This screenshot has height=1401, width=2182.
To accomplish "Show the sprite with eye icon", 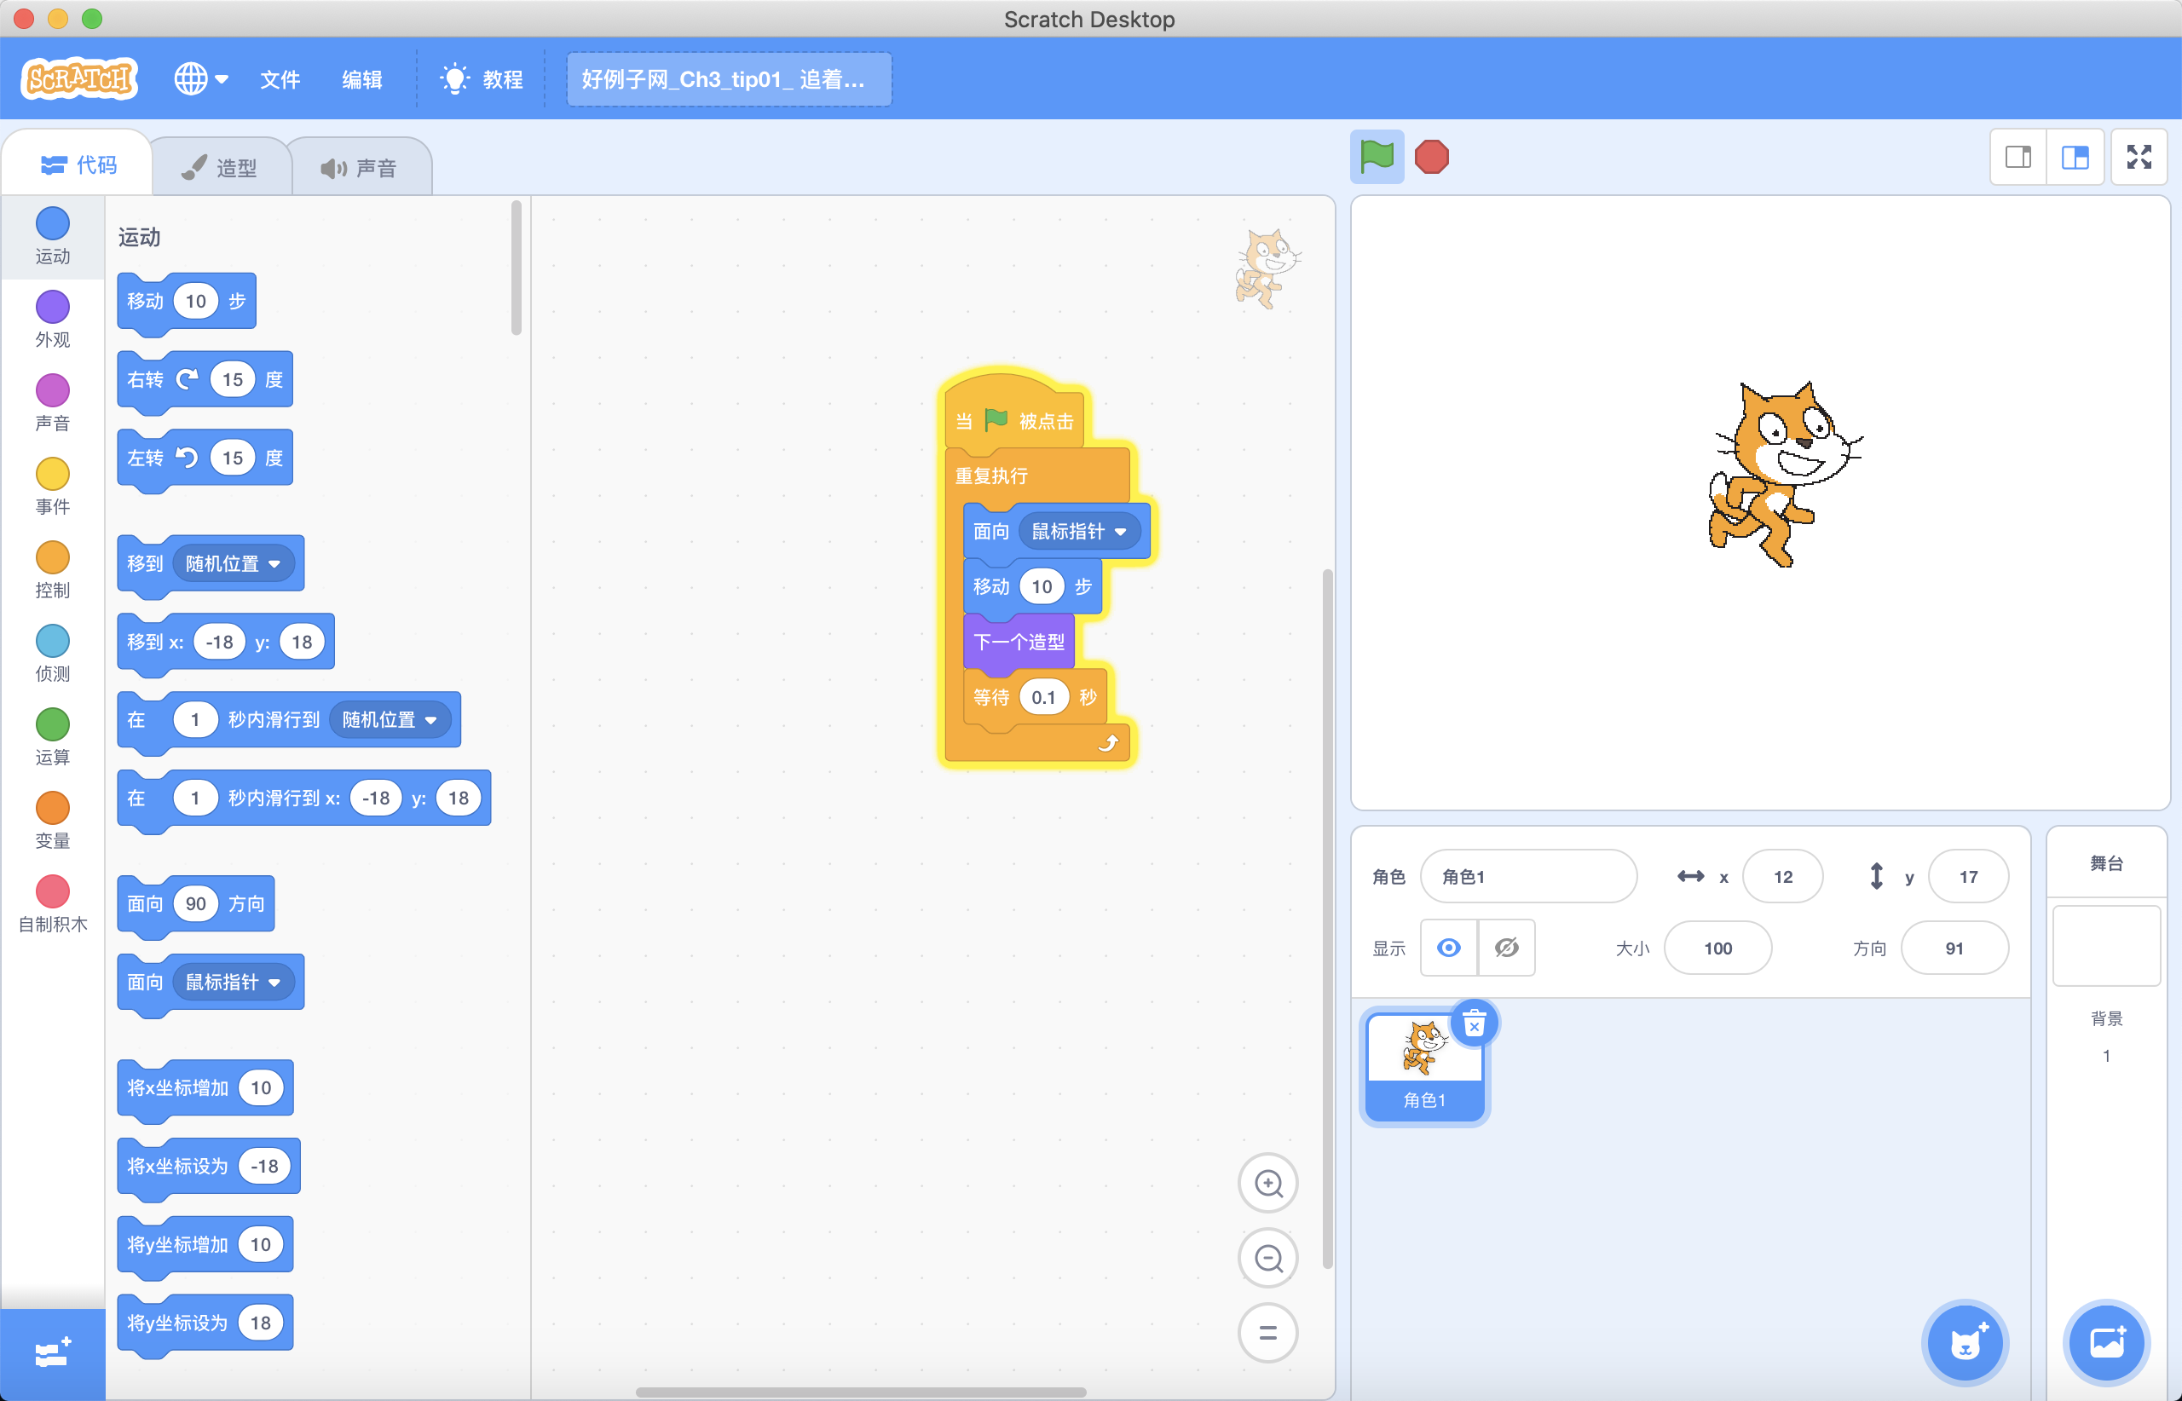I will click(1449, 948).
